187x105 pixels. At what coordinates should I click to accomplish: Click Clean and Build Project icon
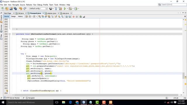pos(60,8)
